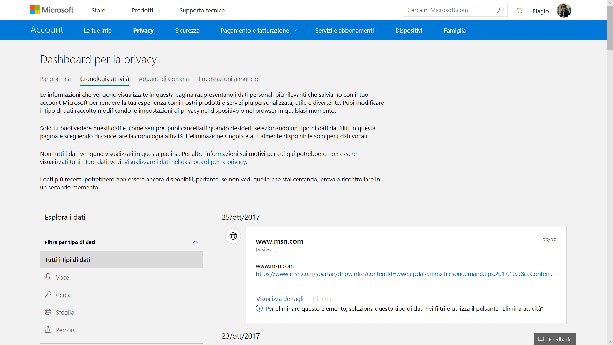The height and width of the screenshot is (345, 613).
Task: Click the Voce microphone icon
Action: (48, 277)
